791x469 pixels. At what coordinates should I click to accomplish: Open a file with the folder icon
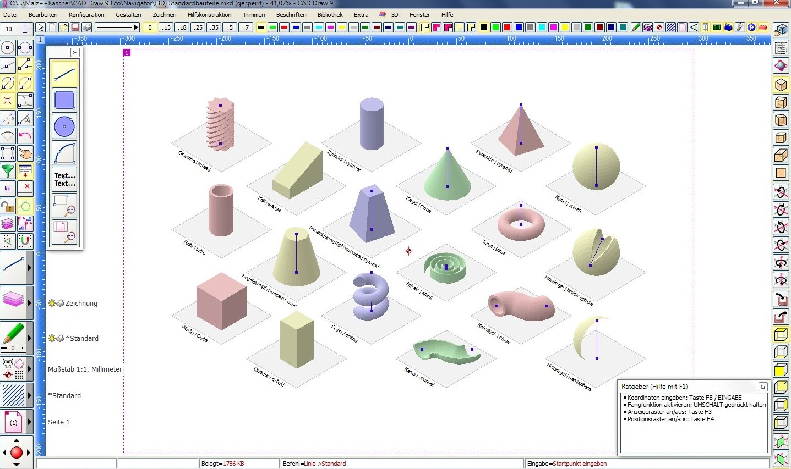tap(63, 27)
